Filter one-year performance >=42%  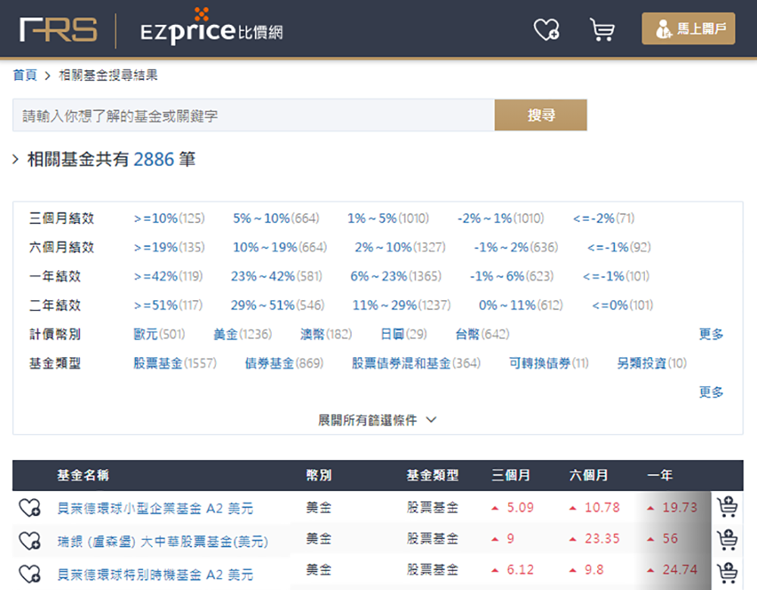[168, 276]
